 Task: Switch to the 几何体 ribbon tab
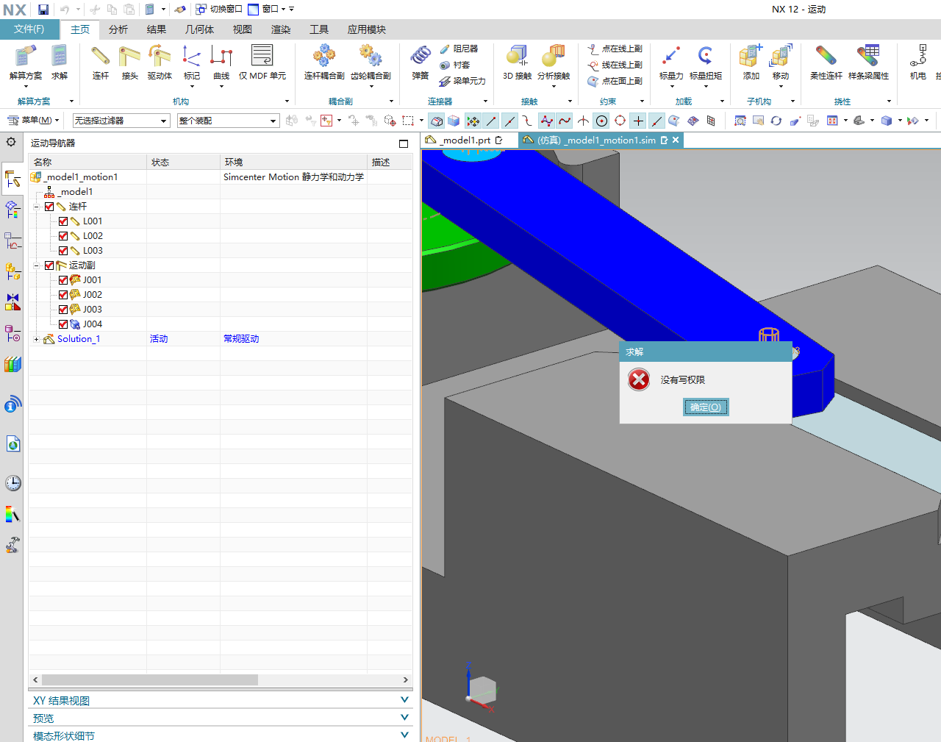(199, 29)
